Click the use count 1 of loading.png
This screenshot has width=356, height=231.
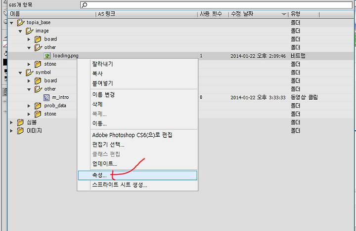point(201,56)
